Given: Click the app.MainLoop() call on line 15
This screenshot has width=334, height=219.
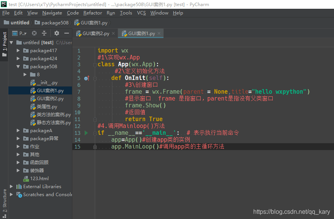Looking at the screenshot, I should 135,147.
